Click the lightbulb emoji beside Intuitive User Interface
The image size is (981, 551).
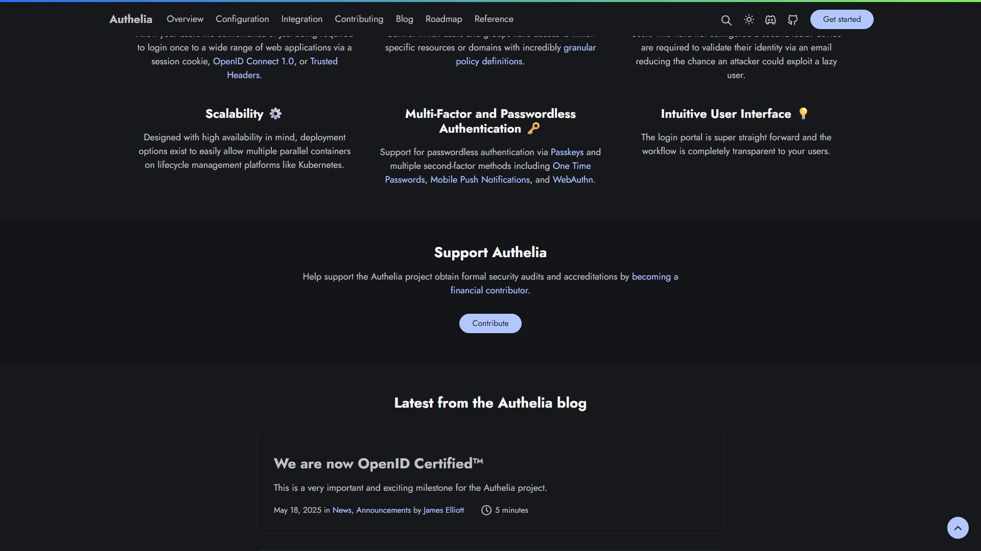click(x=803, y=113)
